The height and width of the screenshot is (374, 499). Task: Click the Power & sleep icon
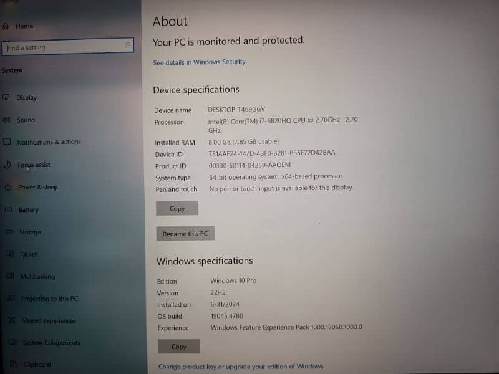pos(7,187)
